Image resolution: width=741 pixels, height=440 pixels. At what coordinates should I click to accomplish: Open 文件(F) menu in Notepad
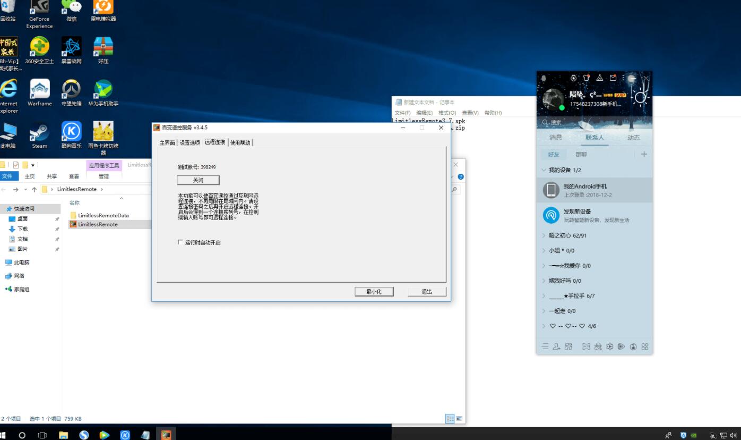tap(402, 113)
